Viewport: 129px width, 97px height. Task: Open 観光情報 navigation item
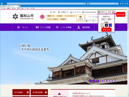(84, 27)
